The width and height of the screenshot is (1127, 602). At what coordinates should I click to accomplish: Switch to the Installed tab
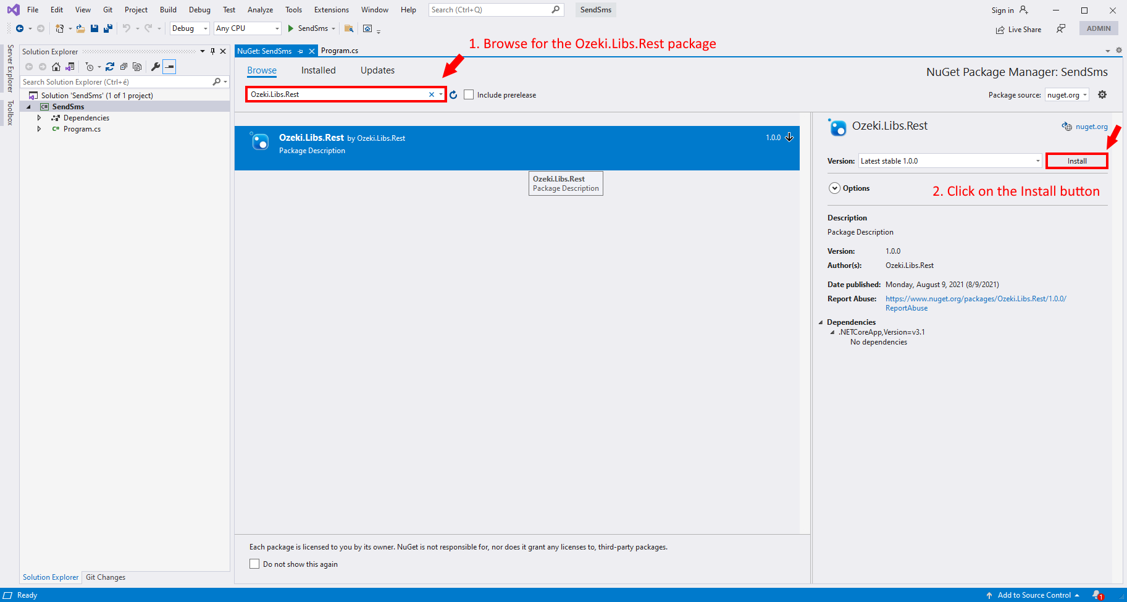pyautogui.click(x=318, y=70)
